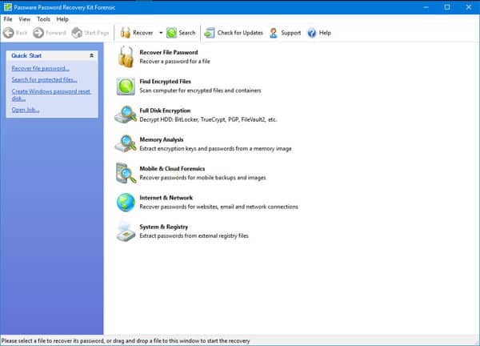This screenshot has height=346, width=480.
Task: Click the Recover padlock toolbar icon
Action: click(126, 33)
